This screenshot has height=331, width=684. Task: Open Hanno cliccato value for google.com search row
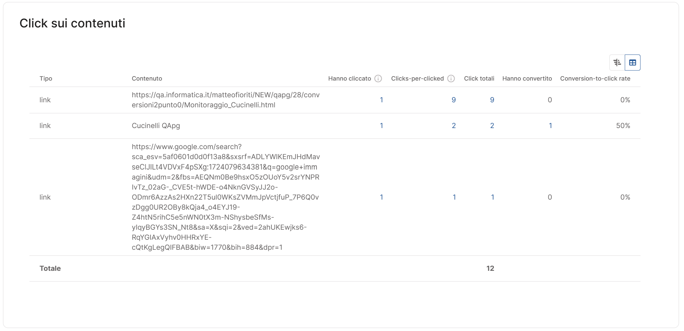coord(381,197)
